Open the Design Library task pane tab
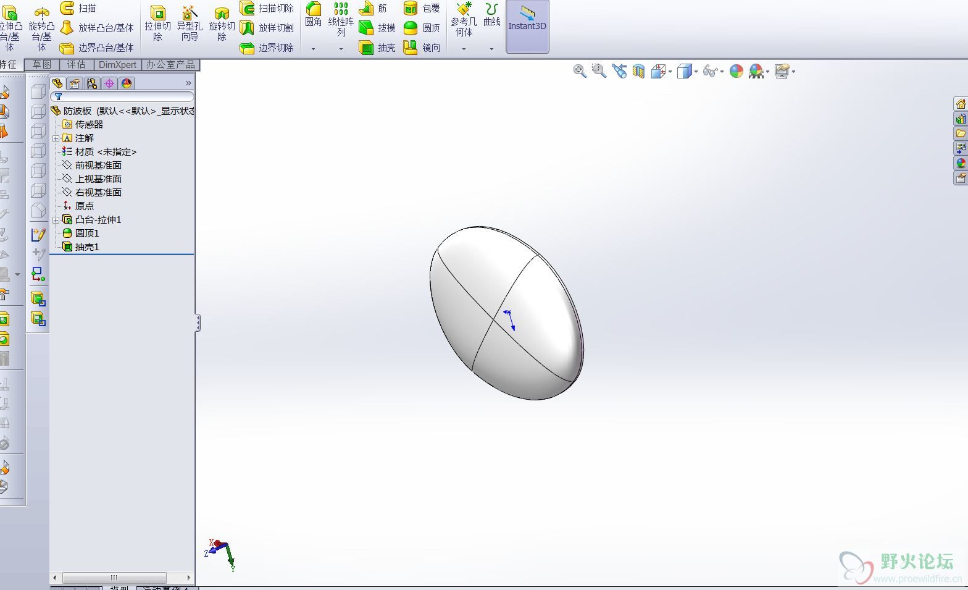 point(961,119)
